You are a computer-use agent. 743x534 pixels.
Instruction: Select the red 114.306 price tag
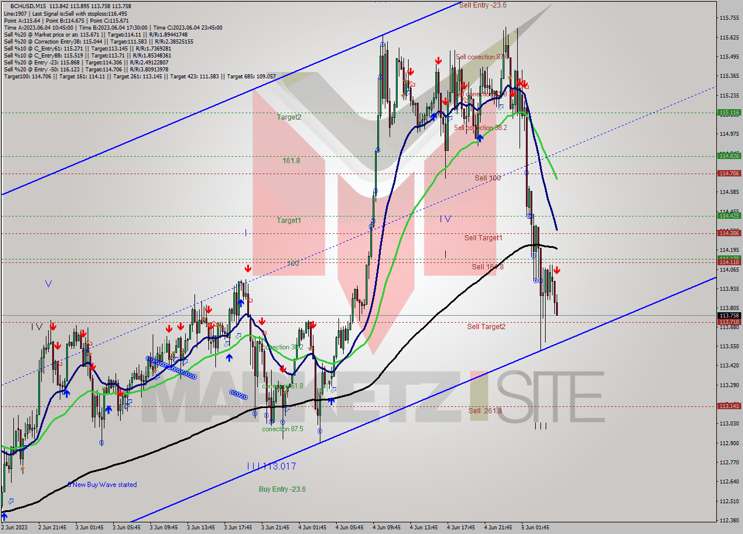coord(729,233)
